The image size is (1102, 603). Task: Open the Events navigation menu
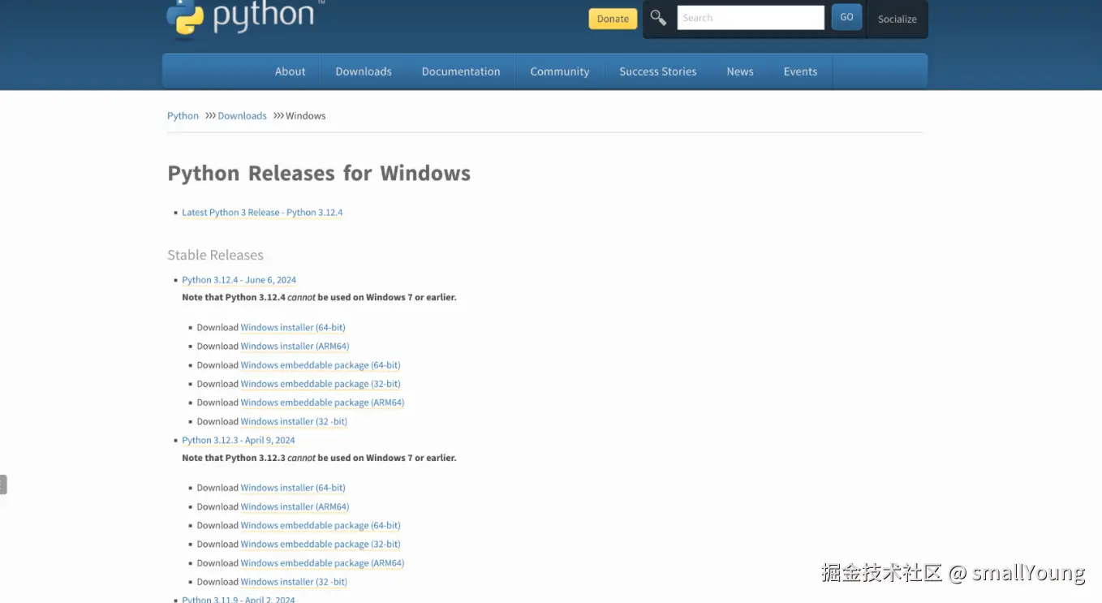pos(800,71)
